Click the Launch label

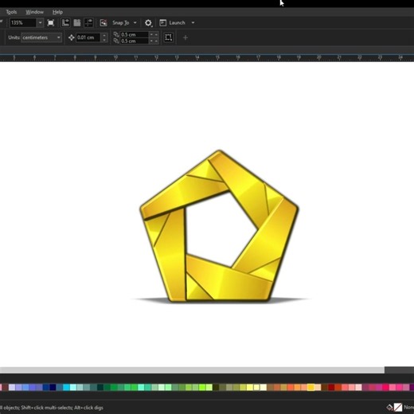point(177,23)
